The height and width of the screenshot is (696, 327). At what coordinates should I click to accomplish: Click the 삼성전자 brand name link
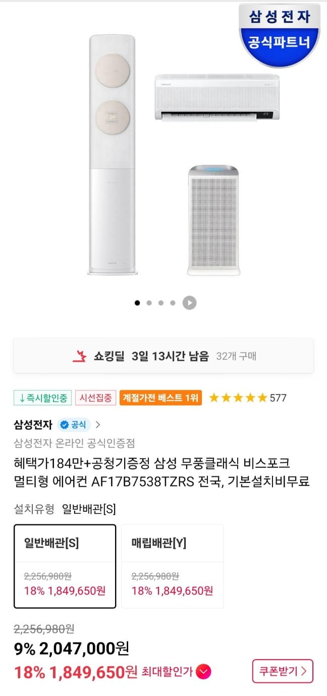pos(33,424)
